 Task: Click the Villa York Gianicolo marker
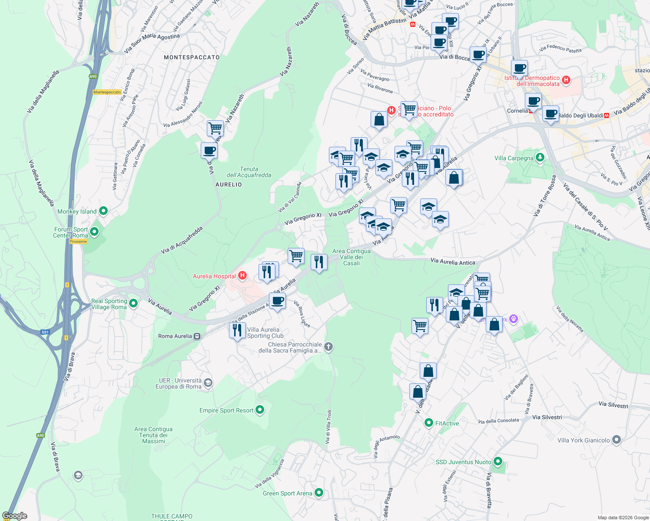click(617, 440)
